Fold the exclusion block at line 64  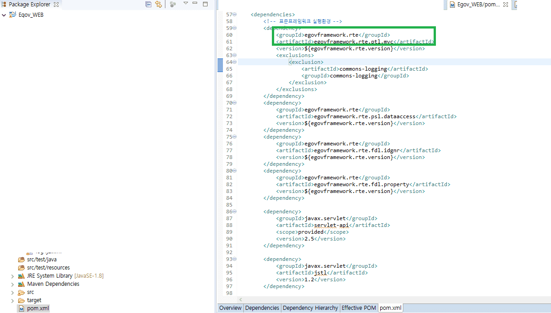pyautogui.click(x=234, y=62)
